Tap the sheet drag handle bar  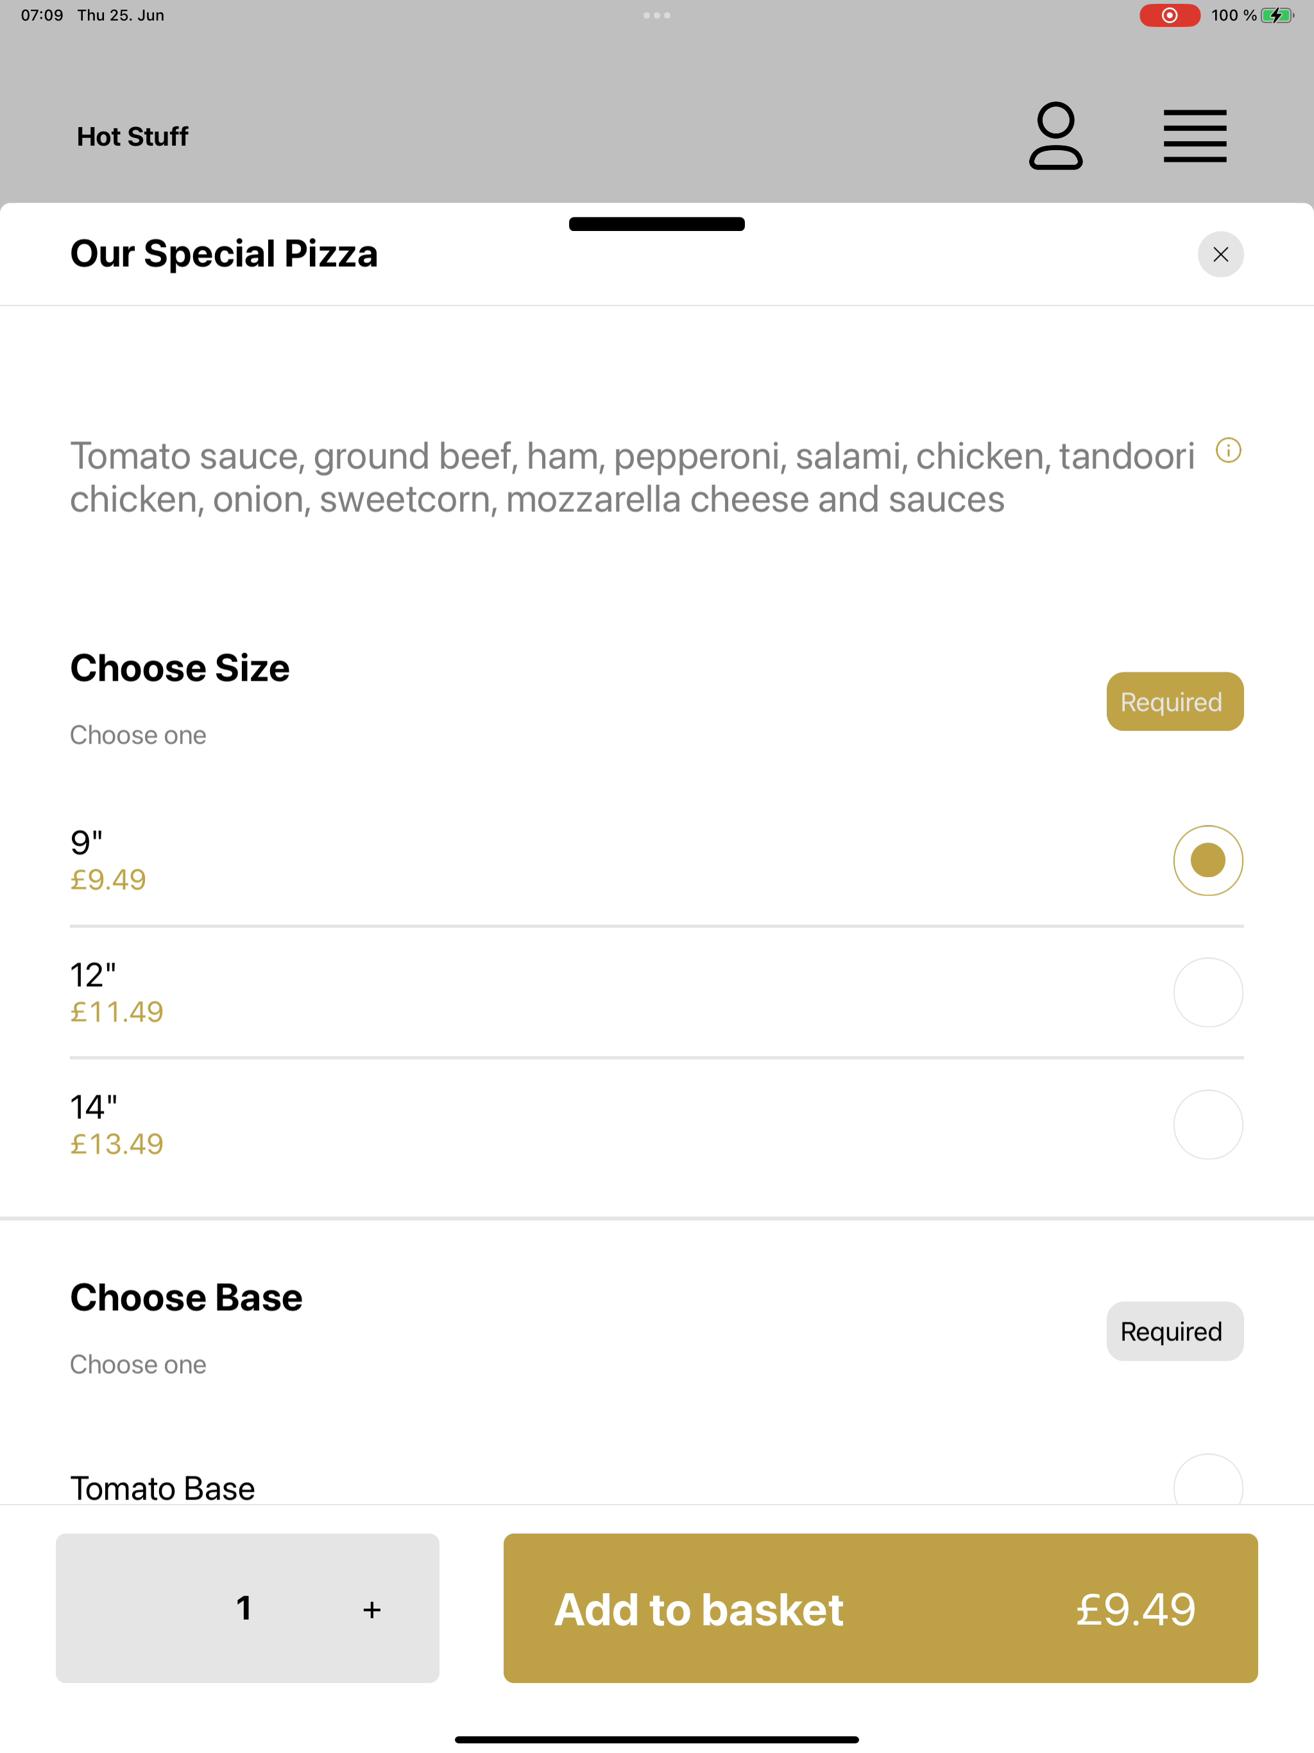(656, 225)
